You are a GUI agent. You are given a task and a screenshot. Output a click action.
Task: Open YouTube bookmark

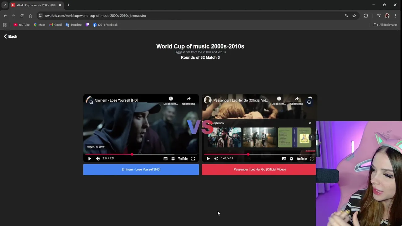click(22, 25)
